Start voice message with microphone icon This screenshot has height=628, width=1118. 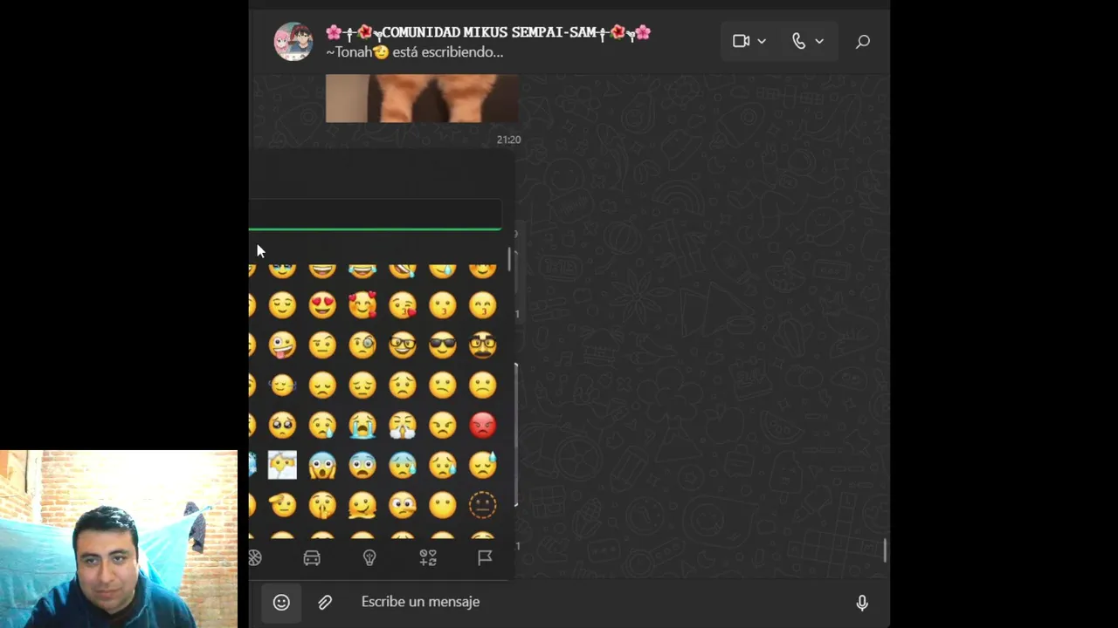(862, 602)
